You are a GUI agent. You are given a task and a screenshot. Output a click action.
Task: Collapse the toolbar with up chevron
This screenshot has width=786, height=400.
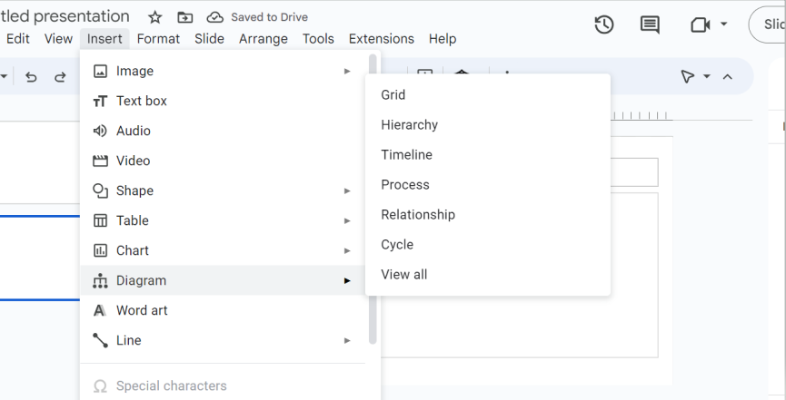click(x=727, y=77)
